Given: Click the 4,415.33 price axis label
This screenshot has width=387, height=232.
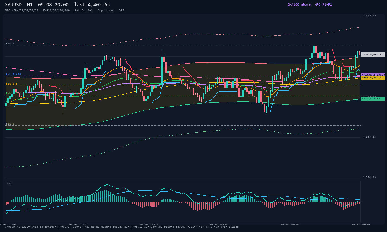Looking at the screenshot, I should (x=369, y=15).
